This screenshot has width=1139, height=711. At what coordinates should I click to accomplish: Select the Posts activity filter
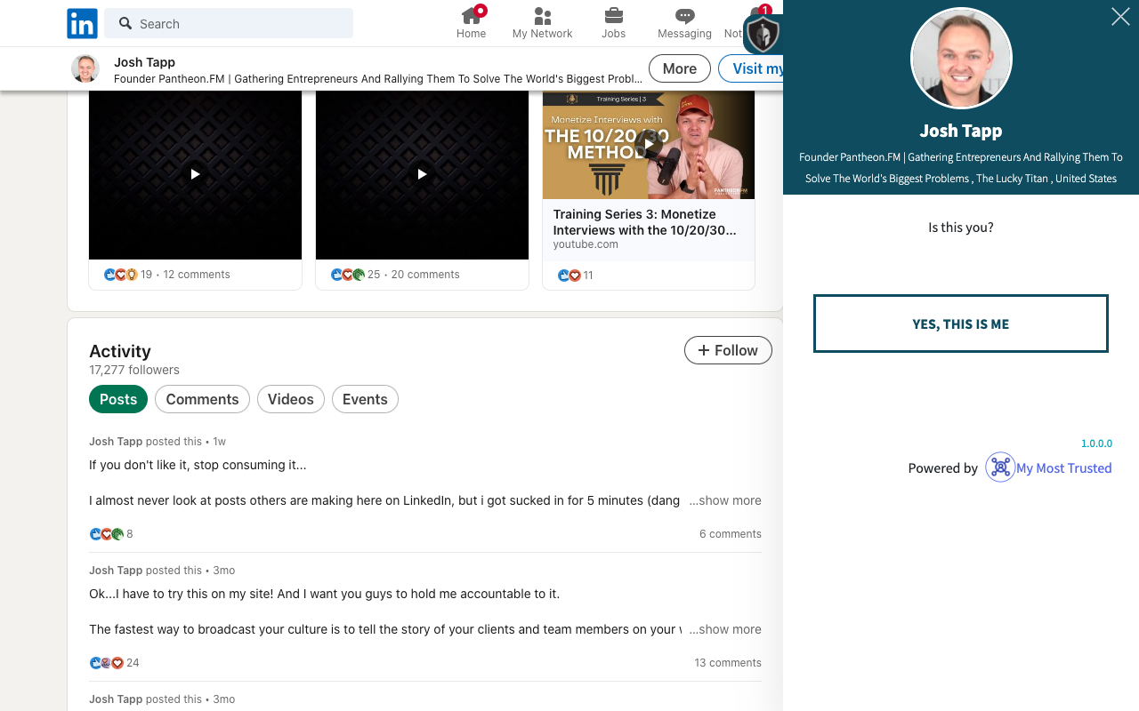[118, 399]
